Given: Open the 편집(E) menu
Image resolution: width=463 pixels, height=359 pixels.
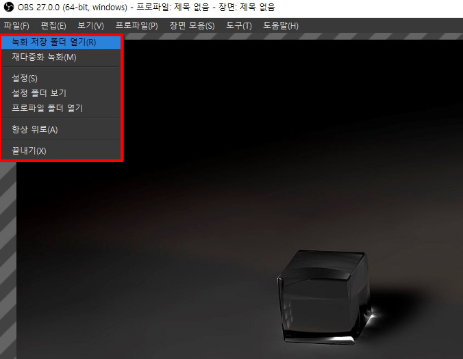Looking at the screenshot, I should click(x=53, y=26).
